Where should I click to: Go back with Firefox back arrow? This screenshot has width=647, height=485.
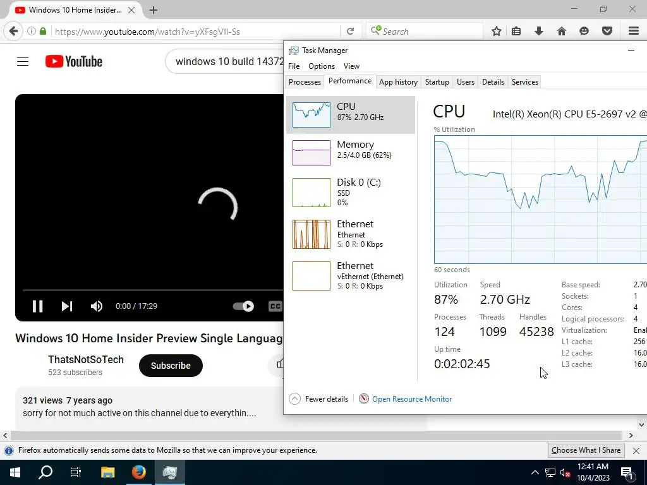click(x=13, y=32)
